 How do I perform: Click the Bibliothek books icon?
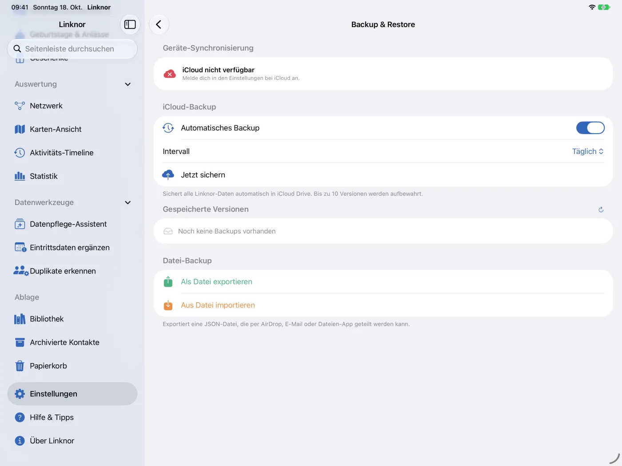tap(20, 319)
